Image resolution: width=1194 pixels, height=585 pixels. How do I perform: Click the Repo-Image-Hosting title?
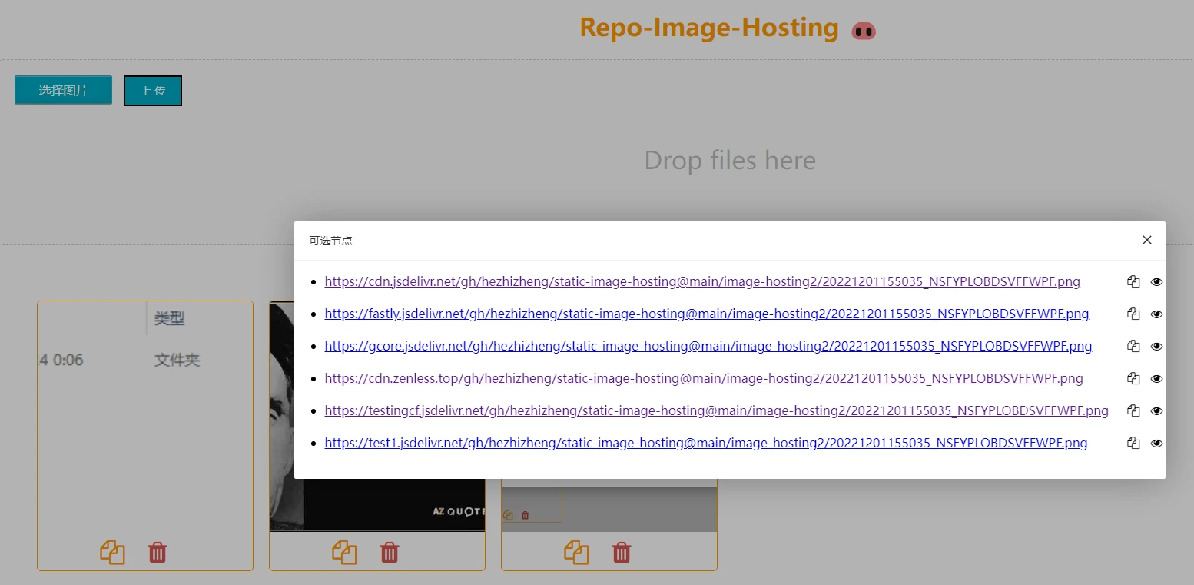click(708, 28)
